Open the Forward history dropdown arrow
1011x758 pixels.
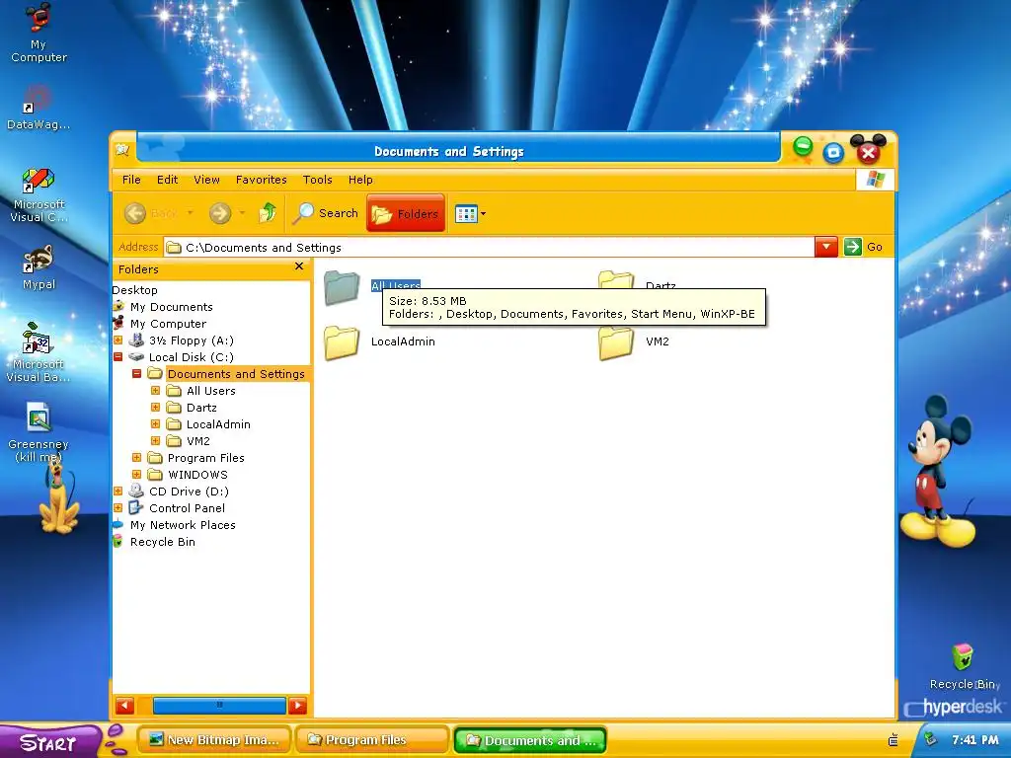(x=242, y=213)
